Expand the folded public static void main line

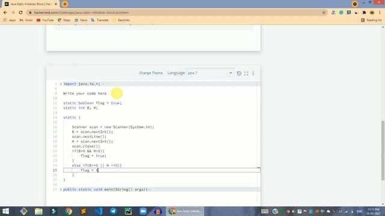[61, 190]
